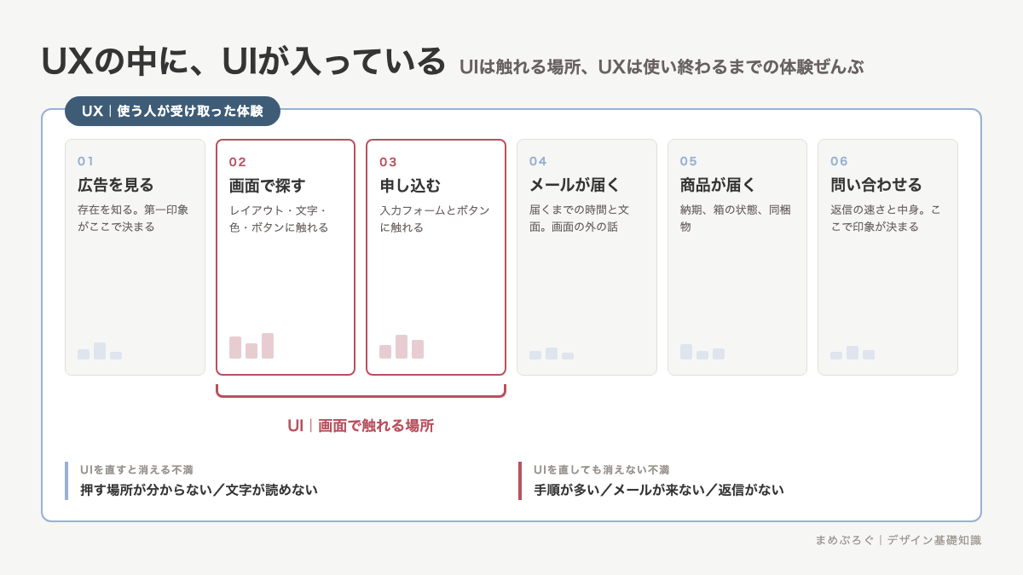Click the caption 'UIを直しても消えない不満'

click(x=602, y=469)
